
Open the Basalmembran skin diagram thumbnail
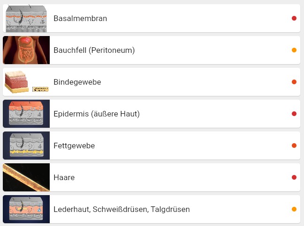point(26,18)
